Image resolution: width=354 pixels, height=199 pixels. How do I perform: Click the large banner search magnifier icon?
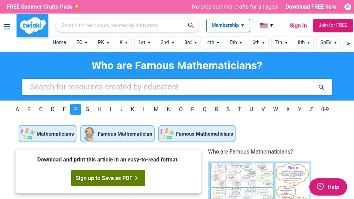322,87
